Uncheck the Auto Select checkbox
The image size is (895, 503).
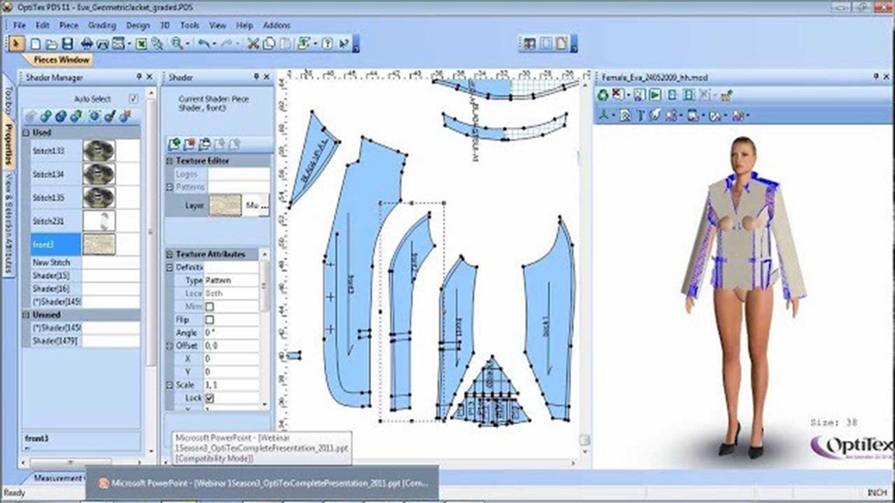133,99
